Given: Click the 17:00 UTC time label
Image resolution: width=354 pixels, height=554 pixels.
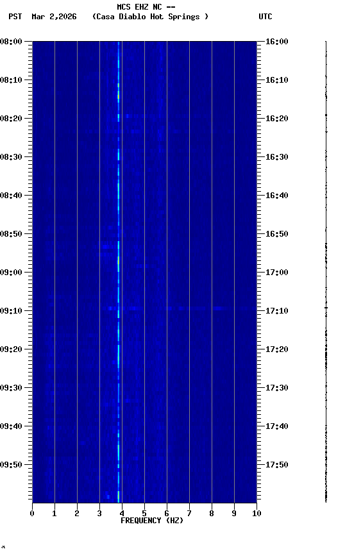Looking at the screenshot, I should pyautogui.click(x=276, y=273).
